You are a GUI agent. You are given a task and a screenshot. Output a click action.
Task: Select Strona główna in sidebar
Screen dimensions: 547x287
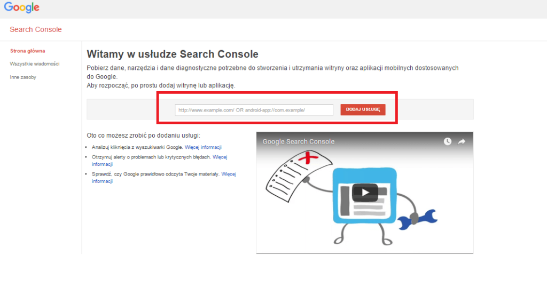[x=28, y=51]
